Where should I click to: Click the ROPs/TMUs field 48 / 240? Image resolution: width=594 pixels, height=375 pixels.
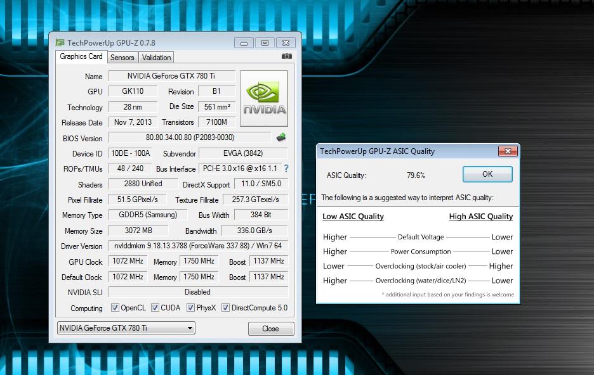click(130, 168)
